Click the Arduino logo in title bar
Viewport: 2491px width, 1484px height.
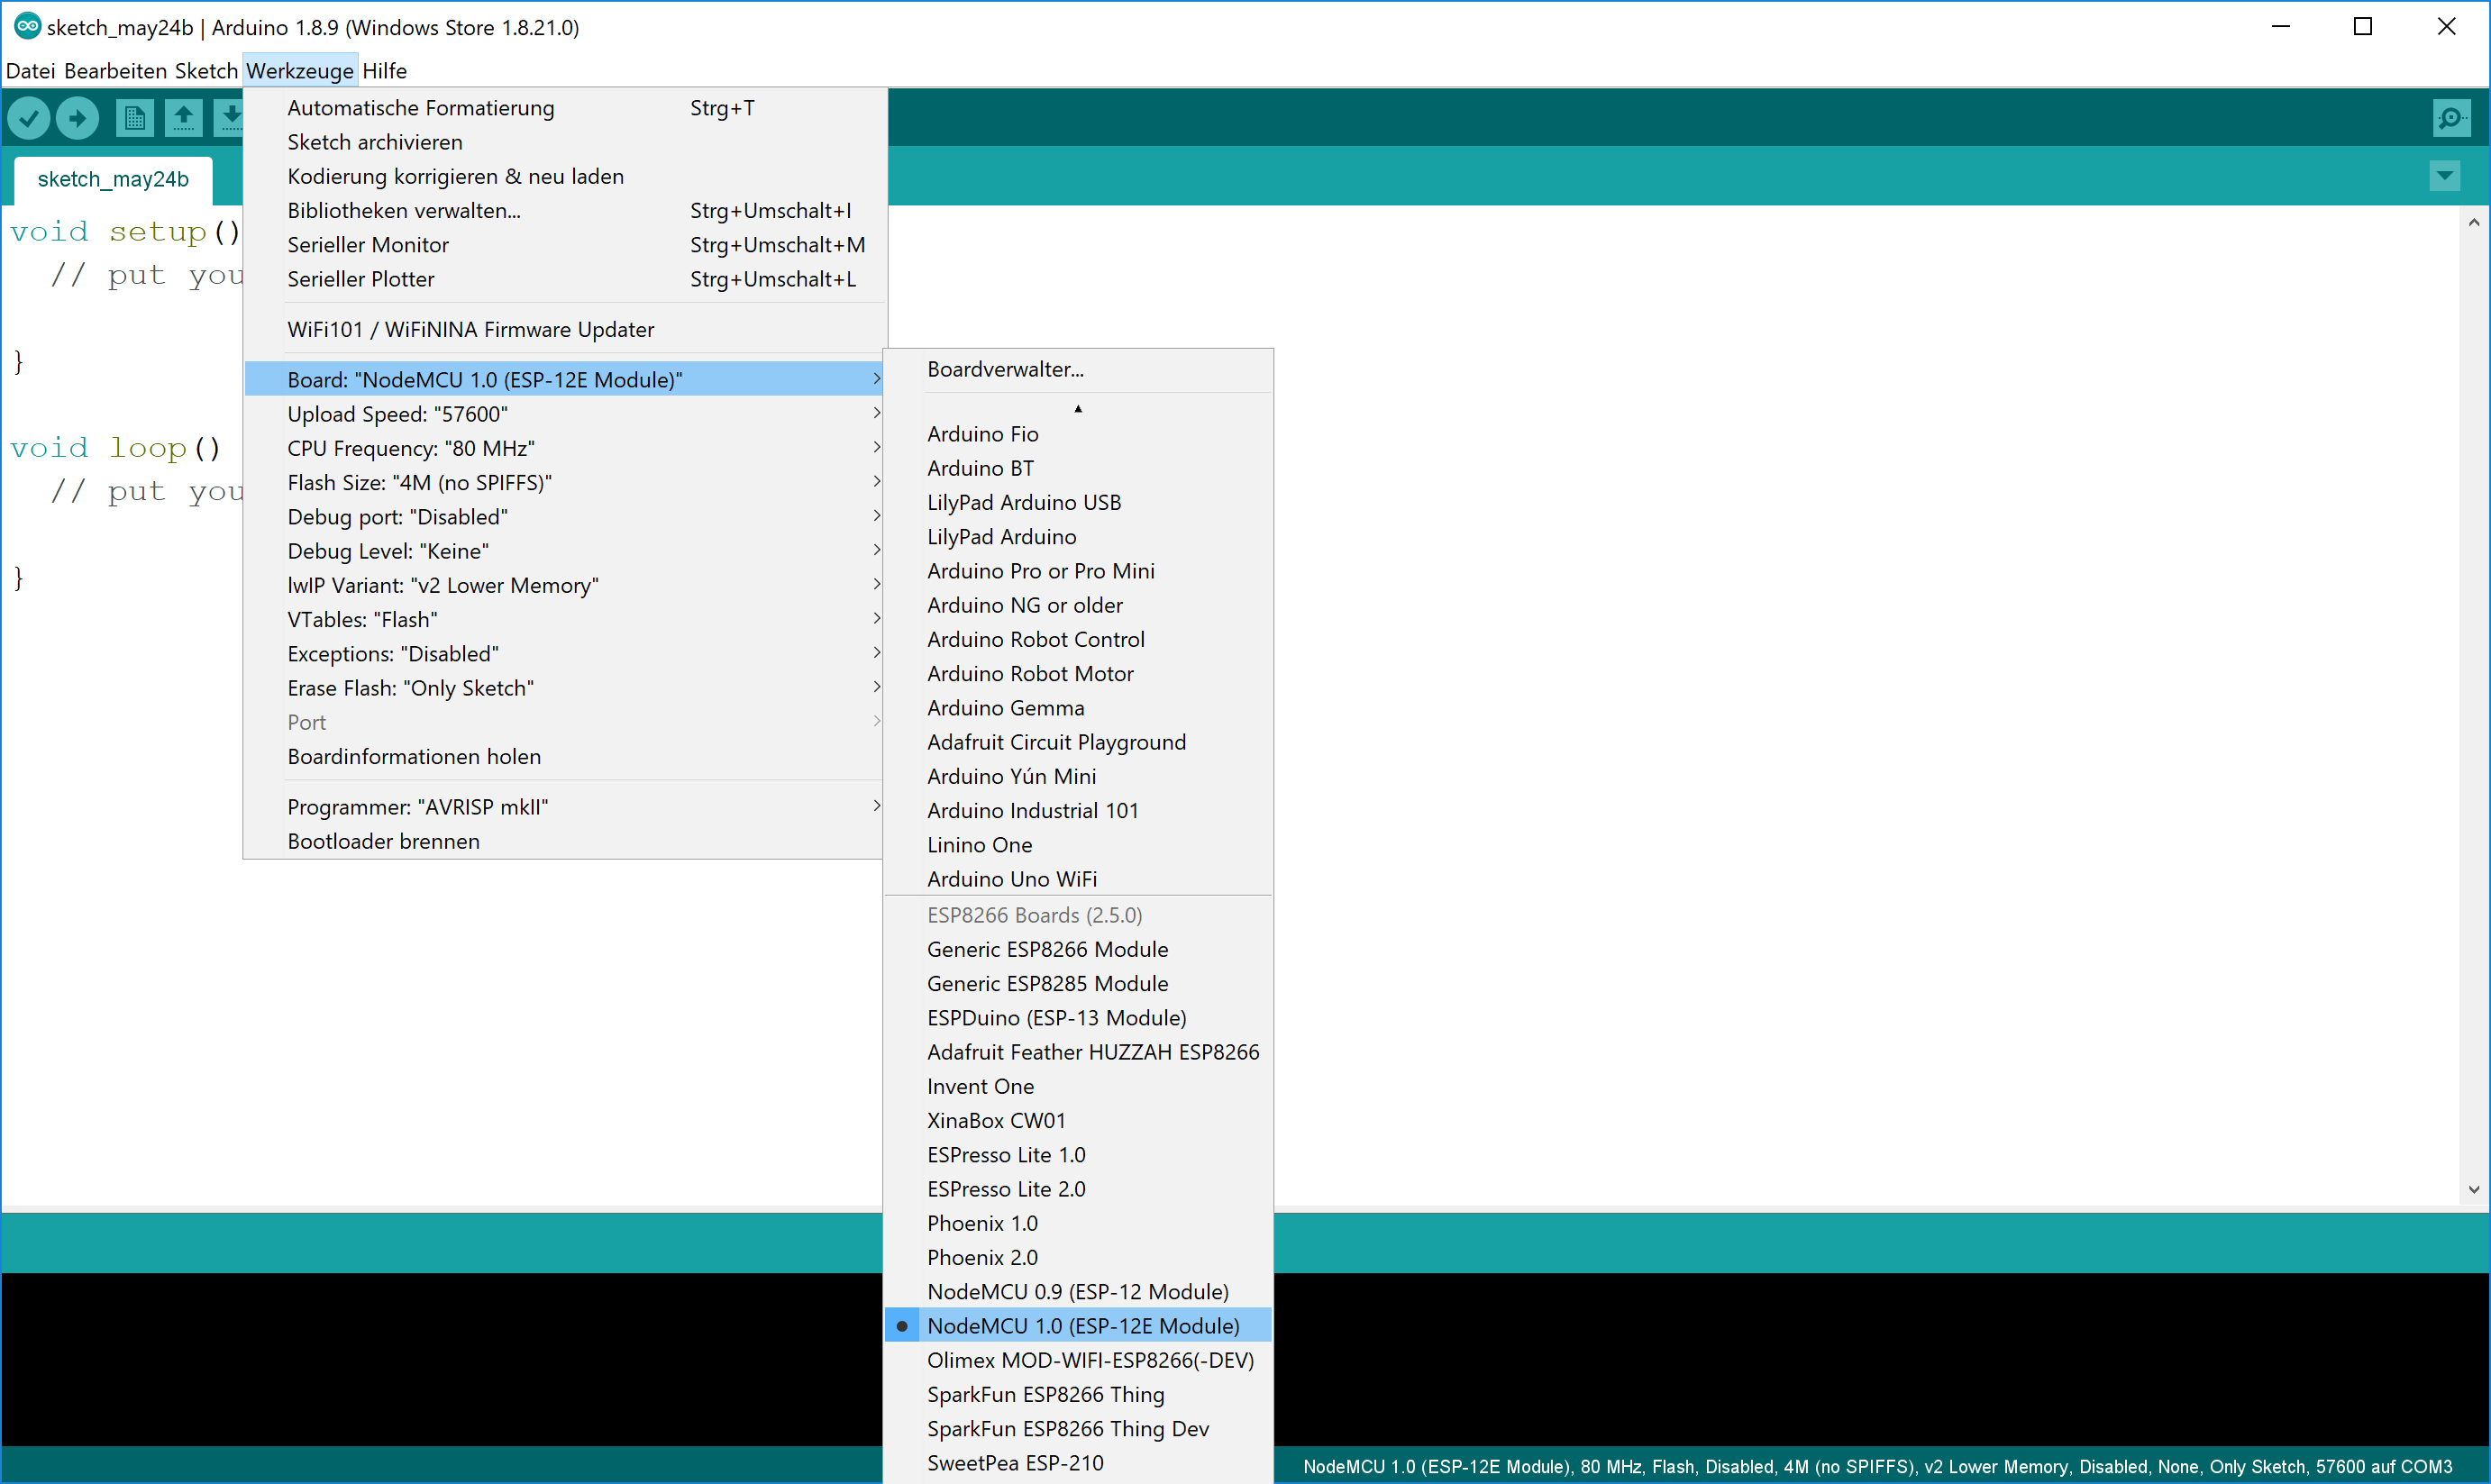click(x=27, y=26)
